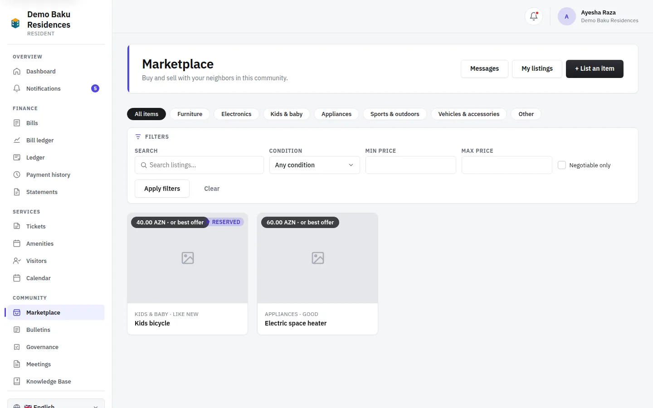Select the All items tab

pyautogui.click(x=146, y=114)
